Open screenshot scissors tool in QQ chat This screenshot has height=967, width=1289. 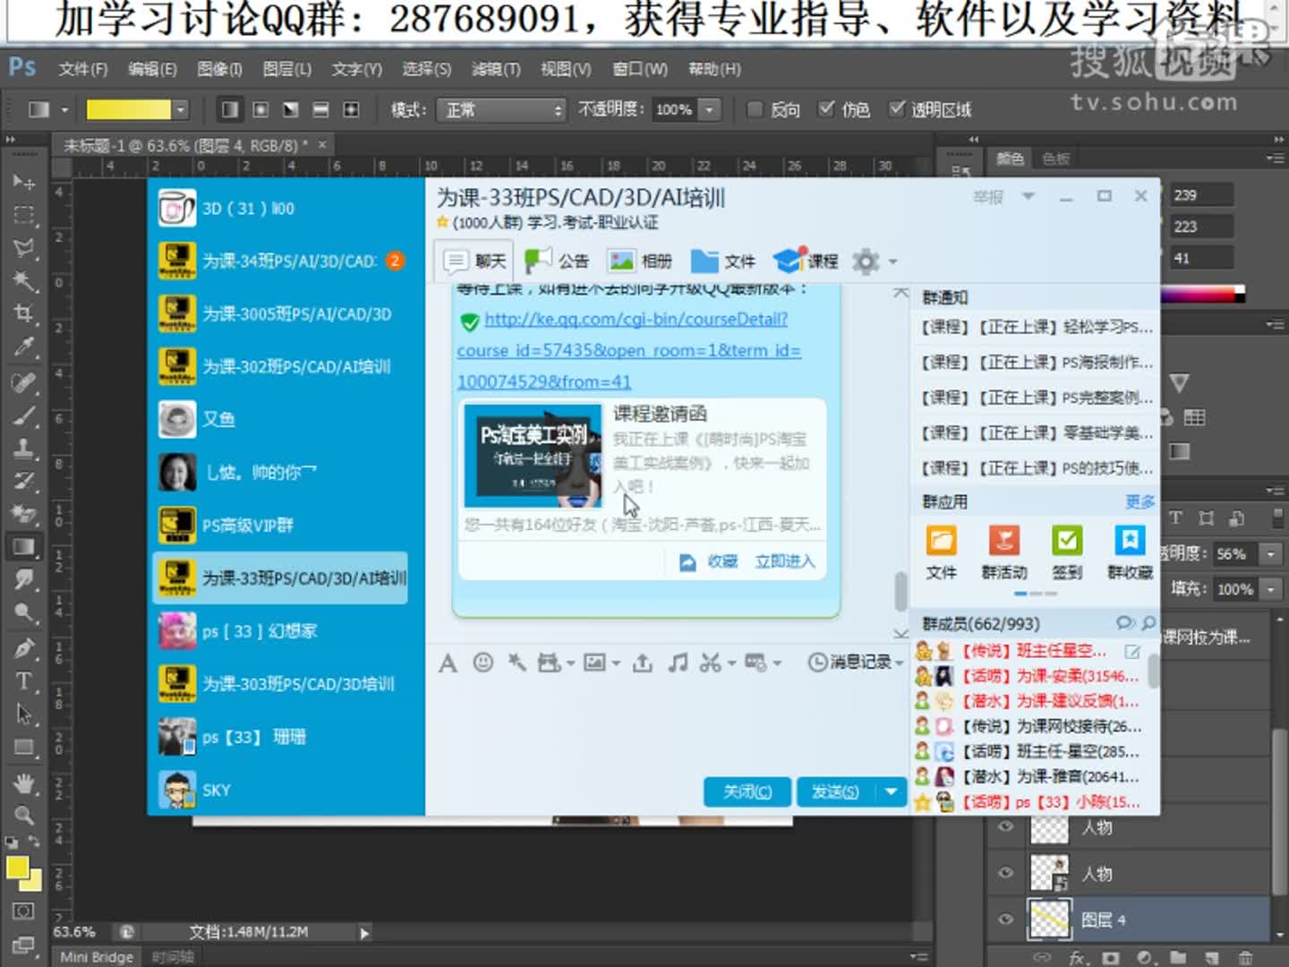coord(711,663)
